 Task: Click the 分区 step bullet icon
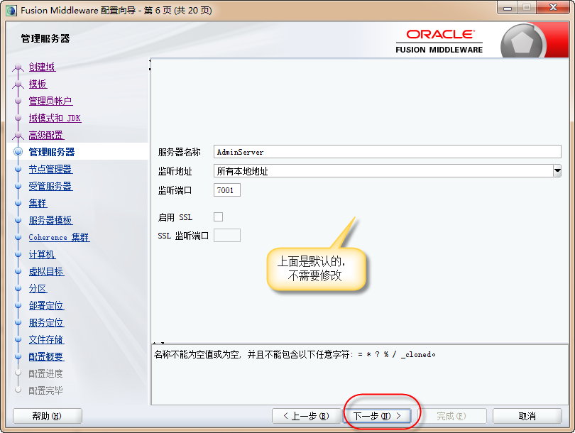18,288
